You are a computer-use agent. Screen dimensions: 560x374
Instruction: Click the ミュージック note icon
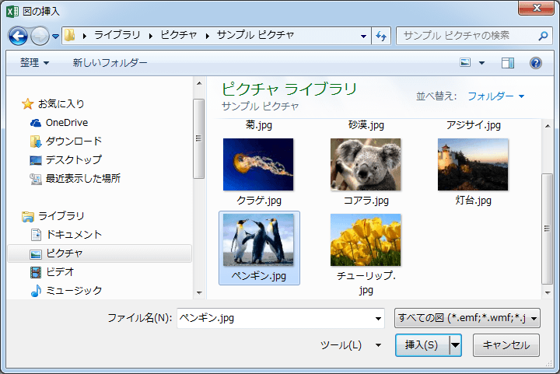(35, 291)
